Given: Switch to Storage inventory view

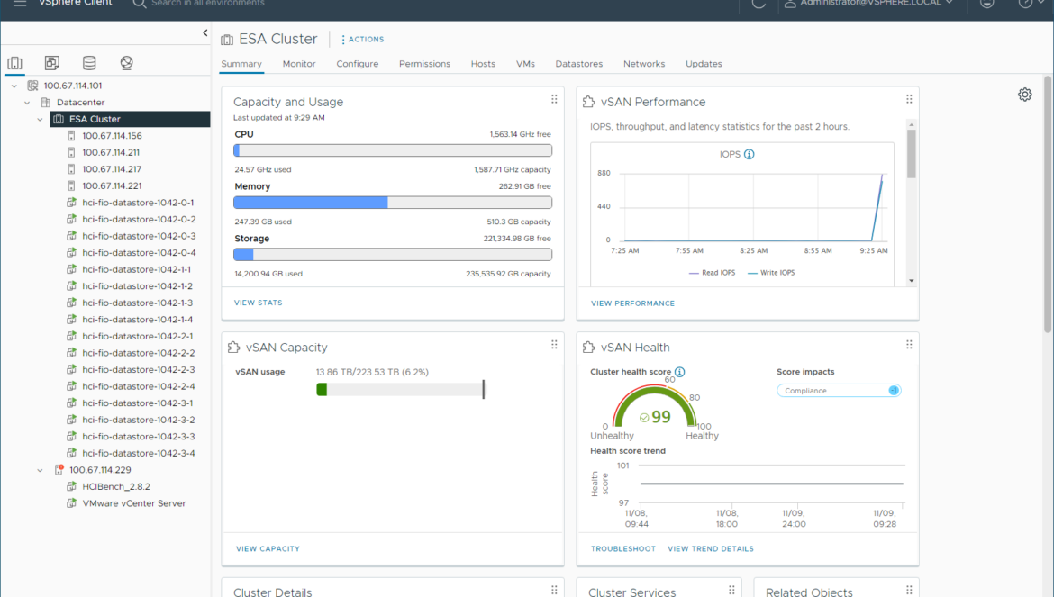Looking at the screenshot, I should tap(88, 63).
